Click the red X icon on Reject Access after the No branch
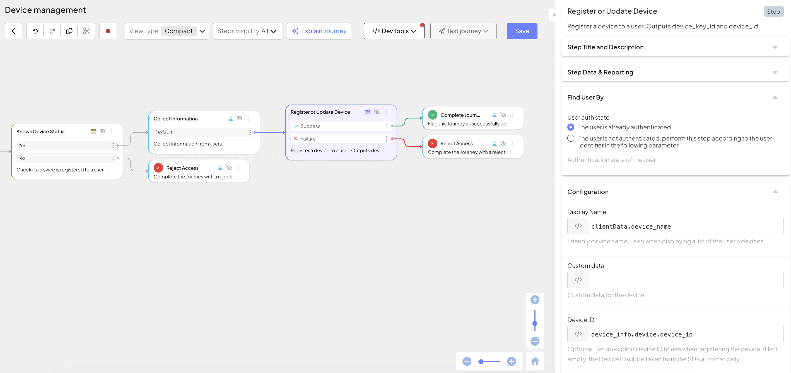Image resolution: width=791 pixels, height=373 pixels. (x=158, y=168)
